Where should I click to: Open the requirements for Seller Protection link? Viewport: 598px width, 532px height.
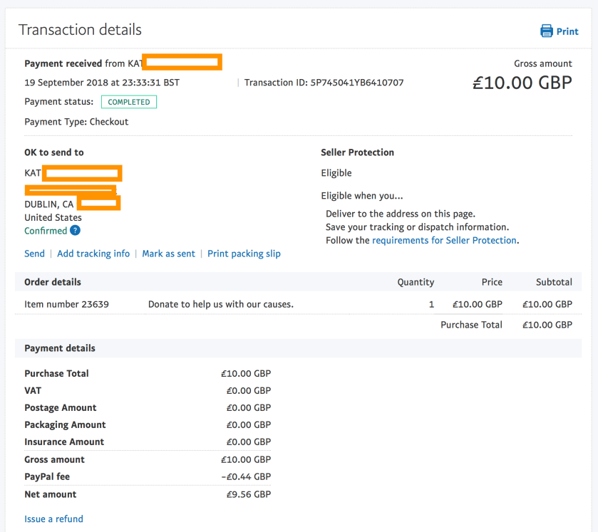click(444, 241)
